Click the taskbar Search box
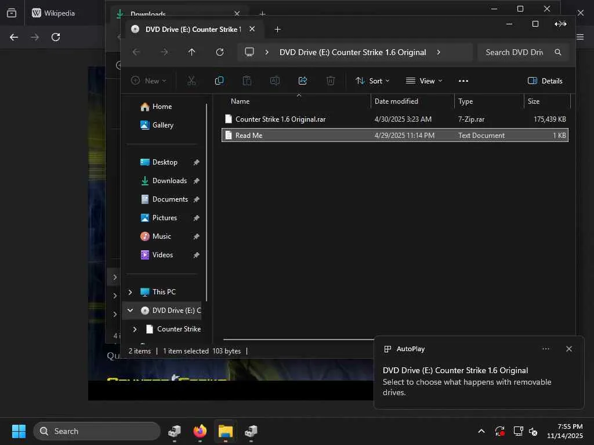The height and width of the screenshot is (445, 594). pos(97,431)
